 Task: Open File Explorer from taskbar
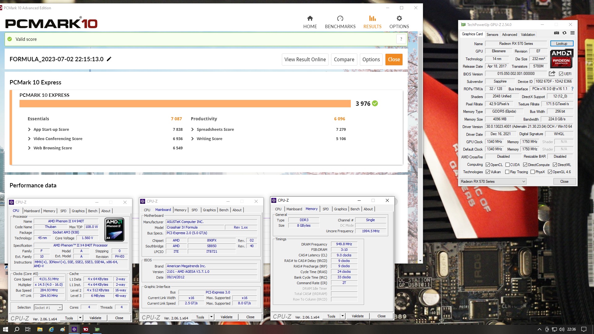pyautogui.click(x=40, y=329)
